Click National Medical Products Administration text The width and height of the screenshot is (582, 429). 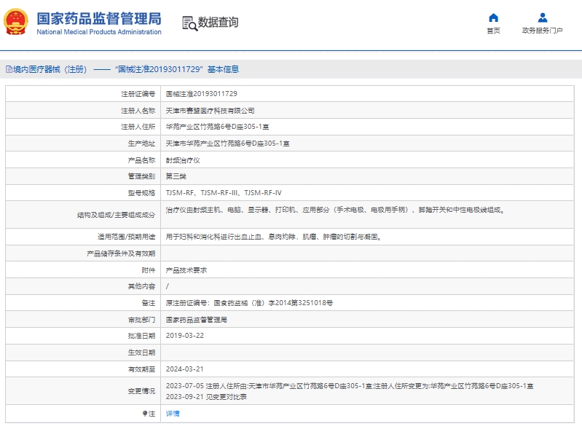pos(99,32)
